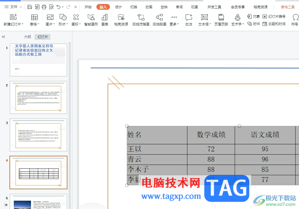This screenshot has width=299, height=209.
Task: Open 页眉页脚 header and footer
Action: coord(221,20)
